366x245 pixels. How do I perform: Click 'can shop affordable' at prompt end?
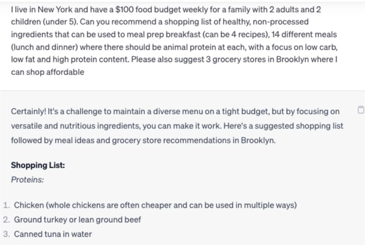pos(48,72)
